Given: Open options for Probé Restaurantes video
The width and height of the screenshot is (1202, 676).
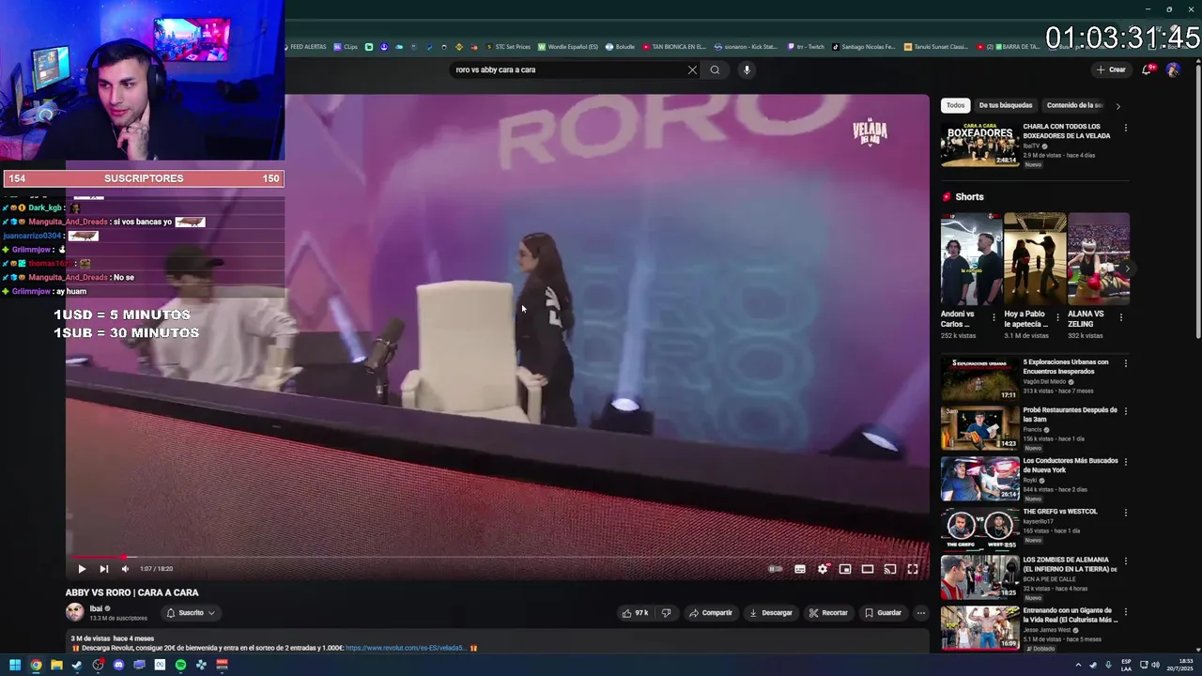Looking at the screenshot, I should (x=1125, y=411).
